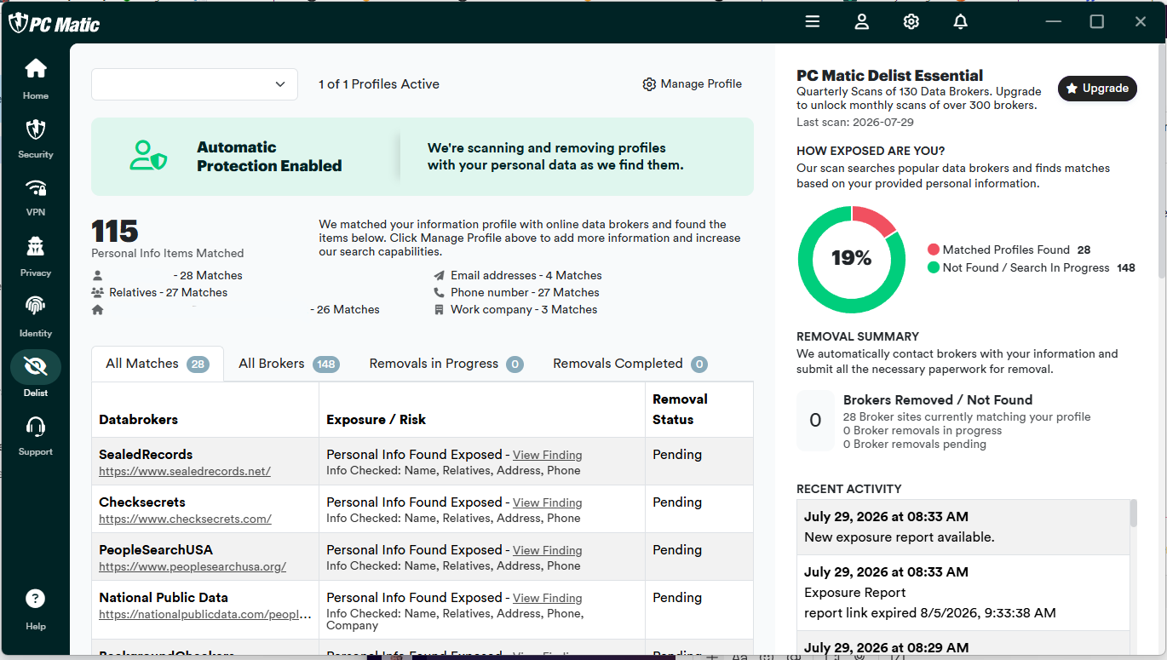The height and width of the screenshot is (660, 1167).
Task: Open the peoplesearchusa.org link
Action: pos(193,566)
